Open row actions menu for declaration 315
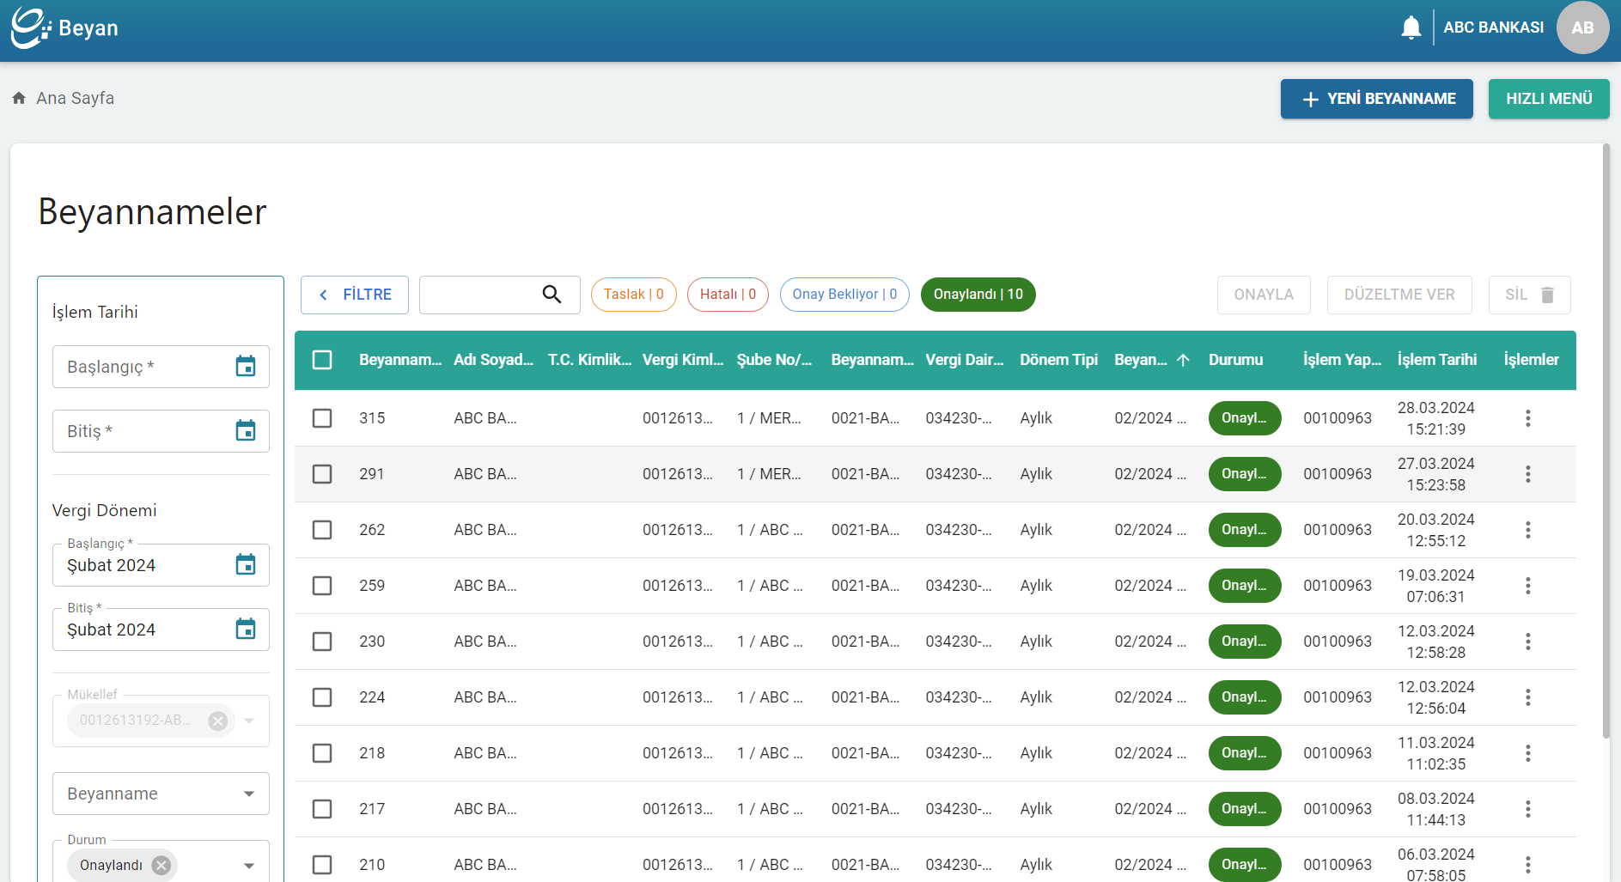 1527,418
